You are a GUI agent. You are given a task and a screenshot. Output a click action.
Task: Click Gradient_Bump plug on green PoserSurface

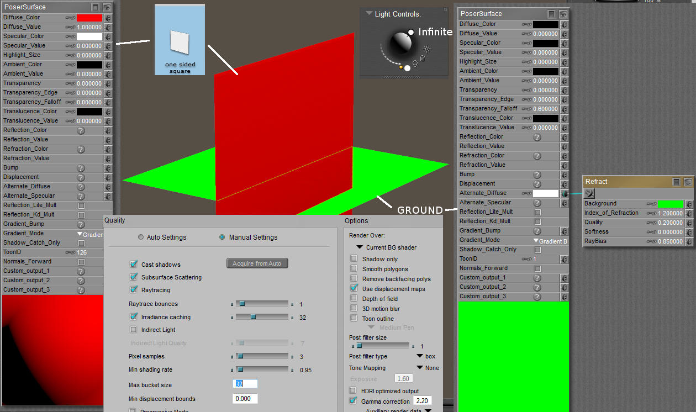coord(565,231)
